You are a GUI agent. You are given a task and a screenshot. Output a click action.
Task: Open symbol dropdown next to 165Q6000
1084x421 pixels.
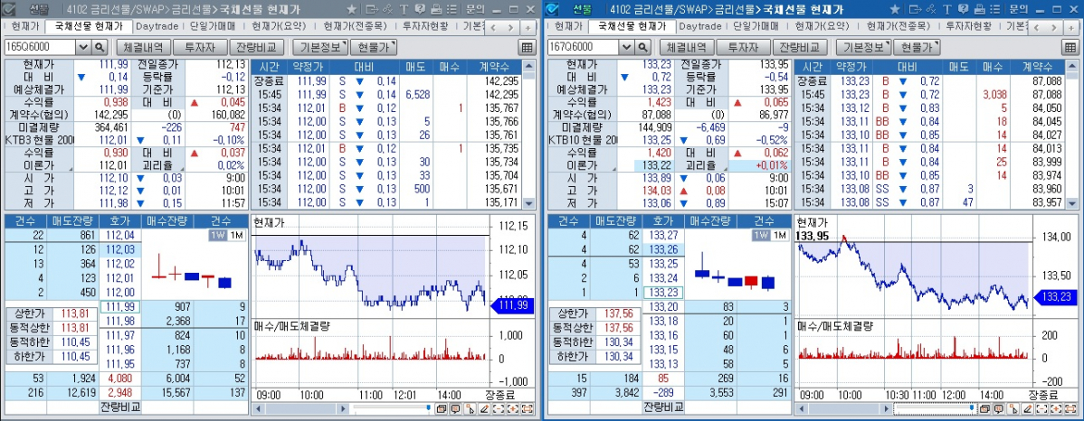(83, 47)
